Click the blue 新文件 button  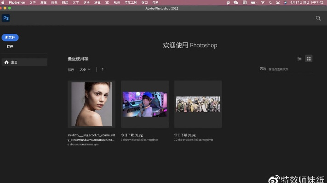point(10,38)
